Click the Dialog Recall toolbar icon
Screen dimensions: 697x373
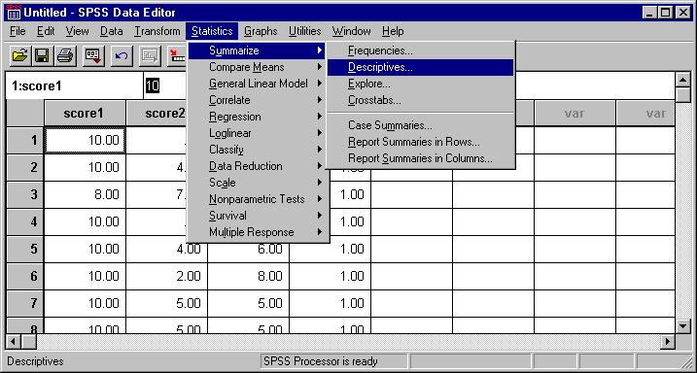[x=93, y=56]
